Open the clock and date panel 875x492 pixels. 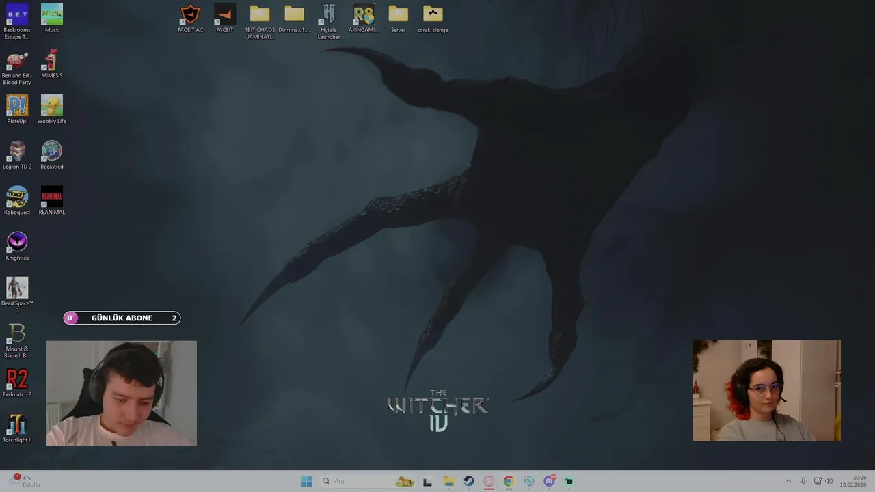click(x=853, y=481)
